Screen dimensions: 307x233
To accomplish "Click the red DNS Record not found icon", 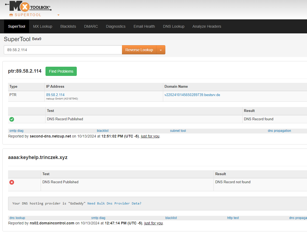I will 12,182.
